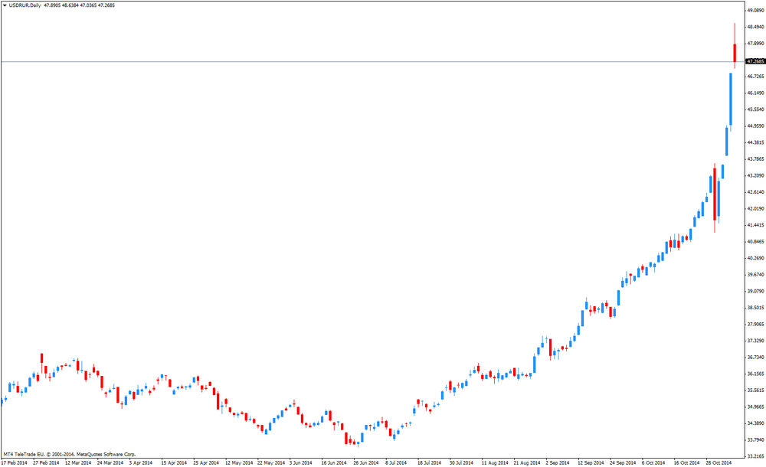The image size is (766, 467).
Task: Click date label 17 Feb 2014
Action: click(14, 462)
